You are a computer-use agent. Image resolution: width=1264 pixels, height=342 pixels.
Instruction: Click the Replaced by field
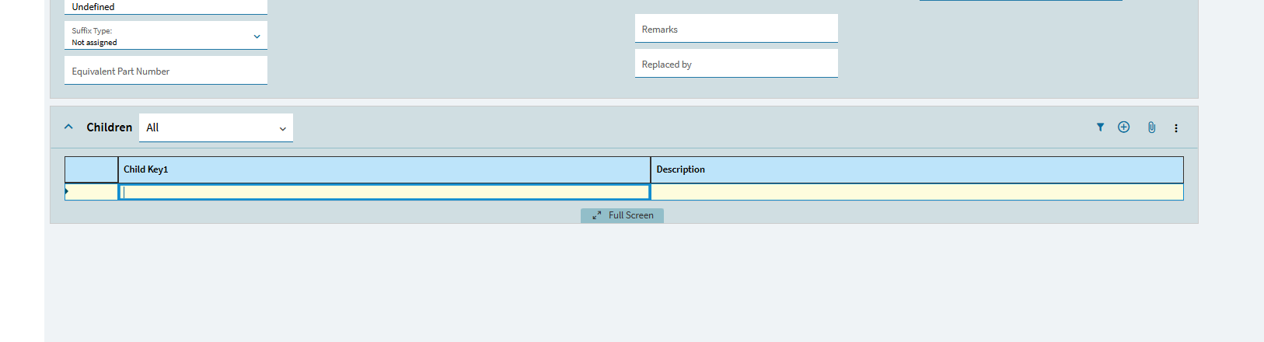pos(736,63)
